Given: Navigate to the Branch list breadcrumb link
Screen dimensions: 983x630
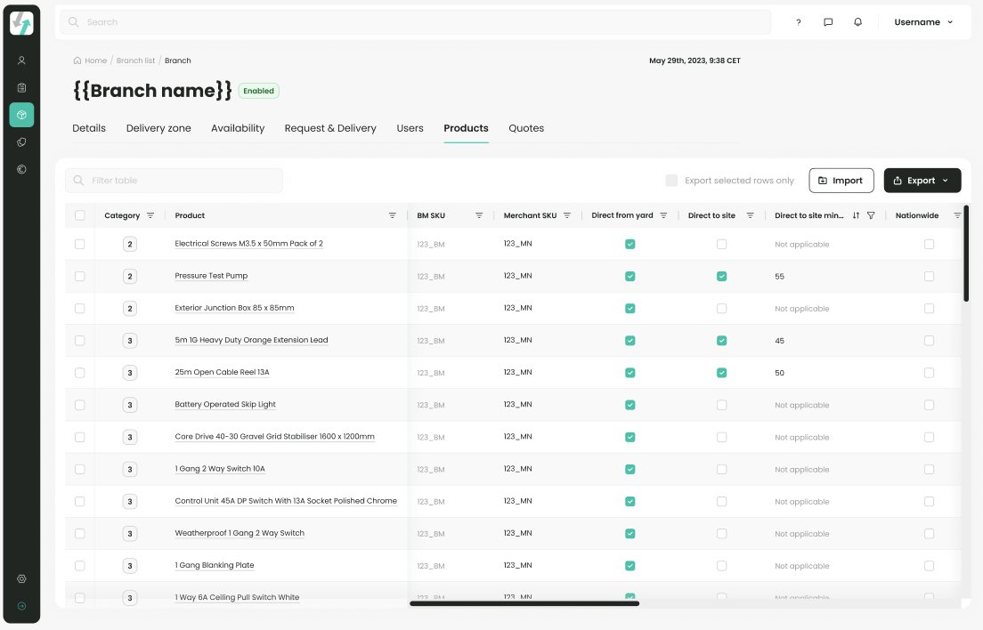Looking at the screenshot, I should pos(135,60).
